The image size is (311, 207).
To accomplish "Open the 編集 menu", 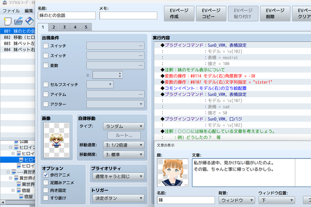I will click(29, 11).
